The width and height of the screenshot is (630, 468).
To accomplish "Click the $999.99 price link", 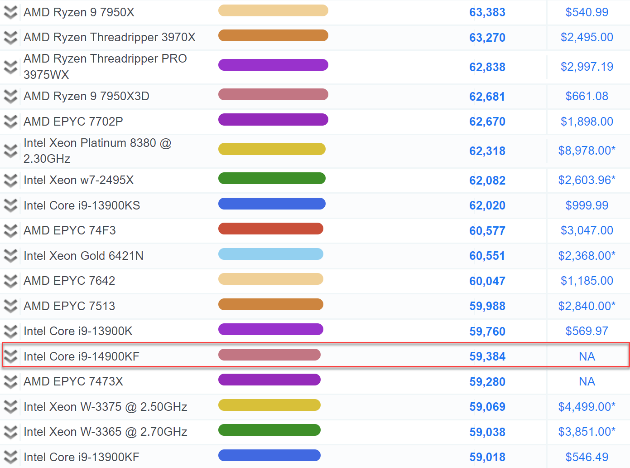I will (x=587, y=205).
